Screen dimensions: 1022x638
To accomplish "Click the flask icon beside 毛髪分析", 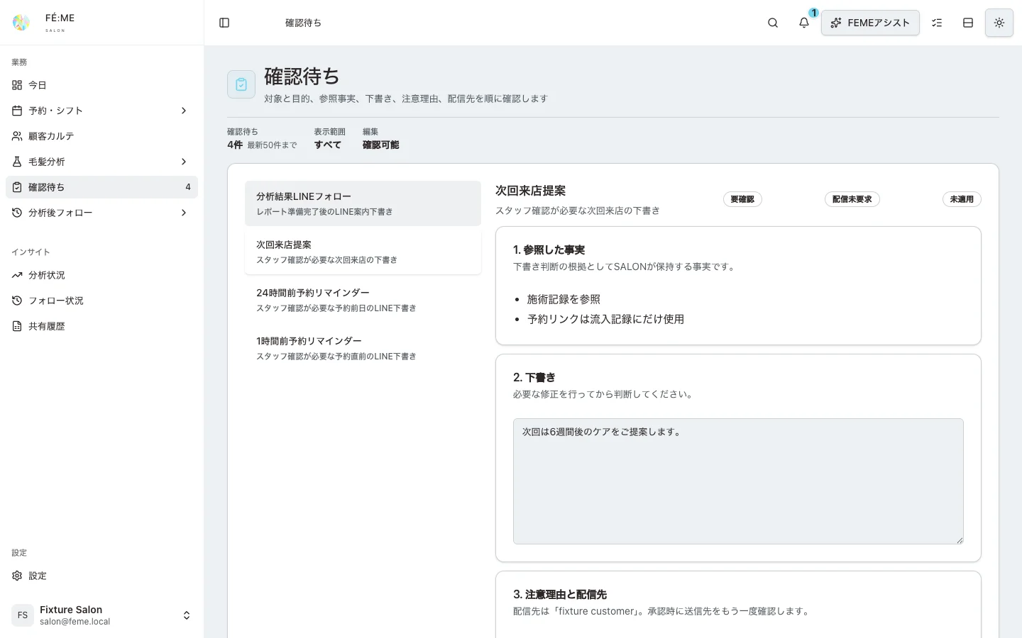I will 17,162.
